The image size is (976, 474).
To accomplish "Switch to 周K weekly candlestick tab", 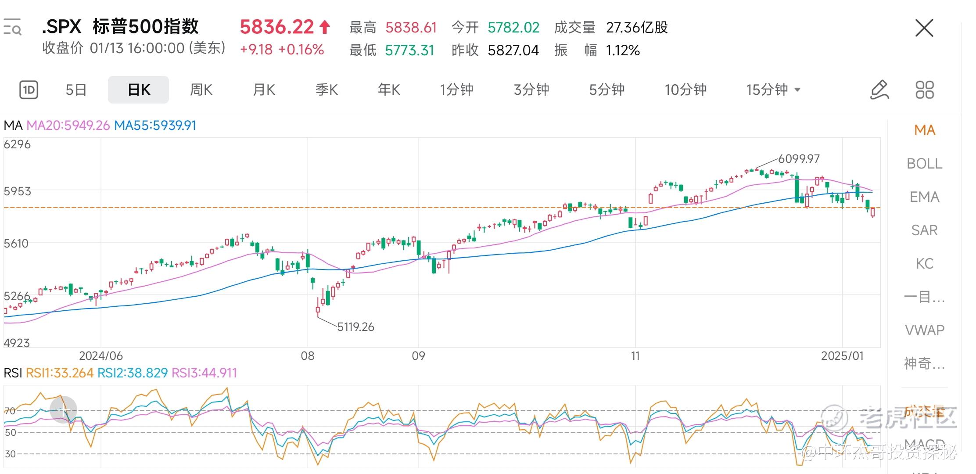I will tap(201, 90).
